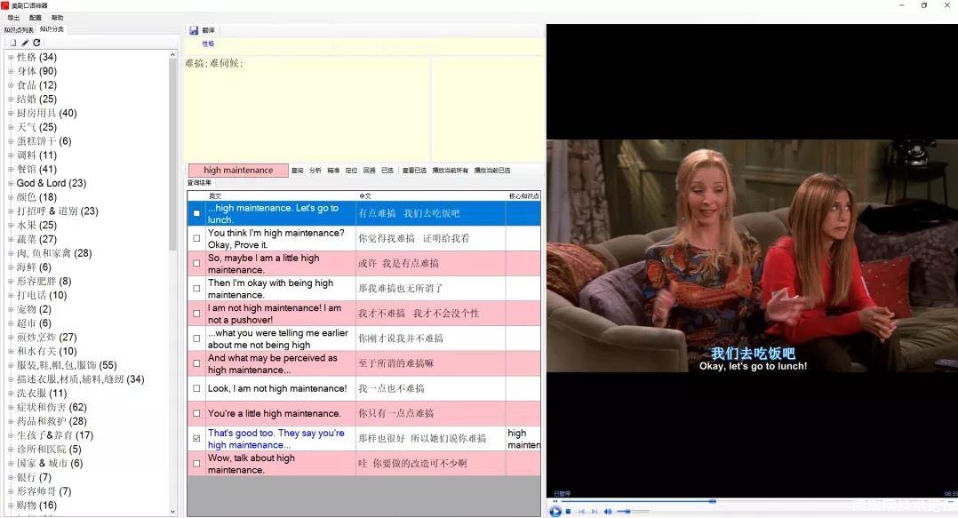Skip to the previous video clip
This screenshot has width=958, height=518.
click(x=581, y=511)
